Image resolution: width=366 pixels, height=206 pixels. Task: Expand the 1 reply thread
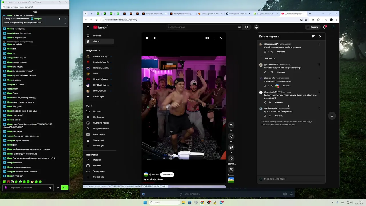tap(270, 58)
